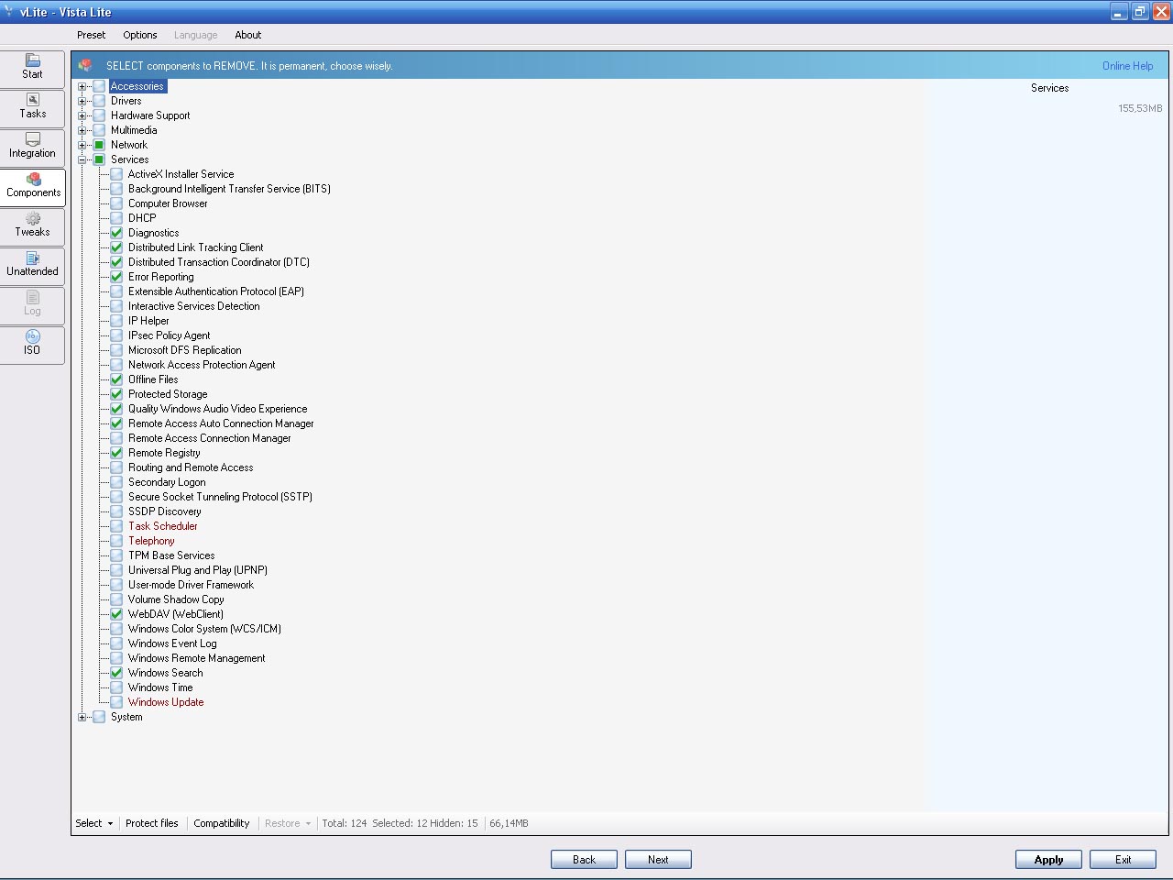The image size is (1173, 880).
Task: Expand the Accessories tree node
Action: (x=82, y=86)
